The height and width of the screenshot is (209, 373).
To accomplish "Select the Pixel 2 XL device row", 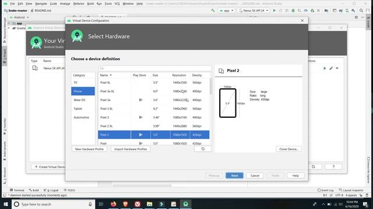I will (154, 126).
